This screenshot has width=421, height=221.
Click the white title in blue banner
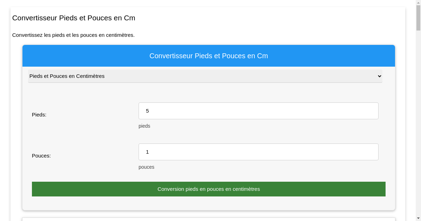point(209,56)
